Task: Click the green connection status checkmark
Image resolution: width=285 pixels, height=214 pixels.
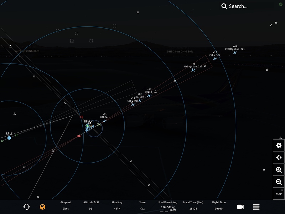Action: [x=281, y=4]
